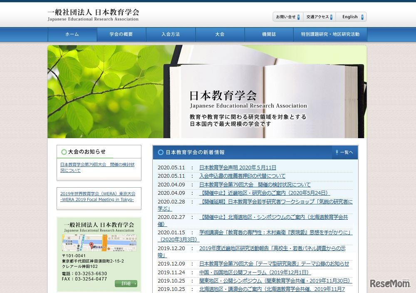416x293 pixels.
Task: Click the arrow icon on お問い合せ button
Action: 298,17
